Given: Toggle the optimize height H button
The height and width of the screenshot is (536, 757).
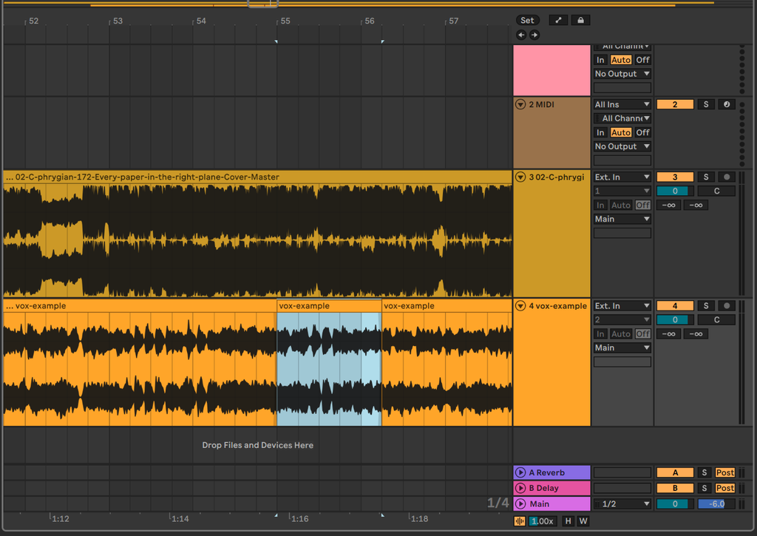Looking at the screenshot, I should coord(568,521).
